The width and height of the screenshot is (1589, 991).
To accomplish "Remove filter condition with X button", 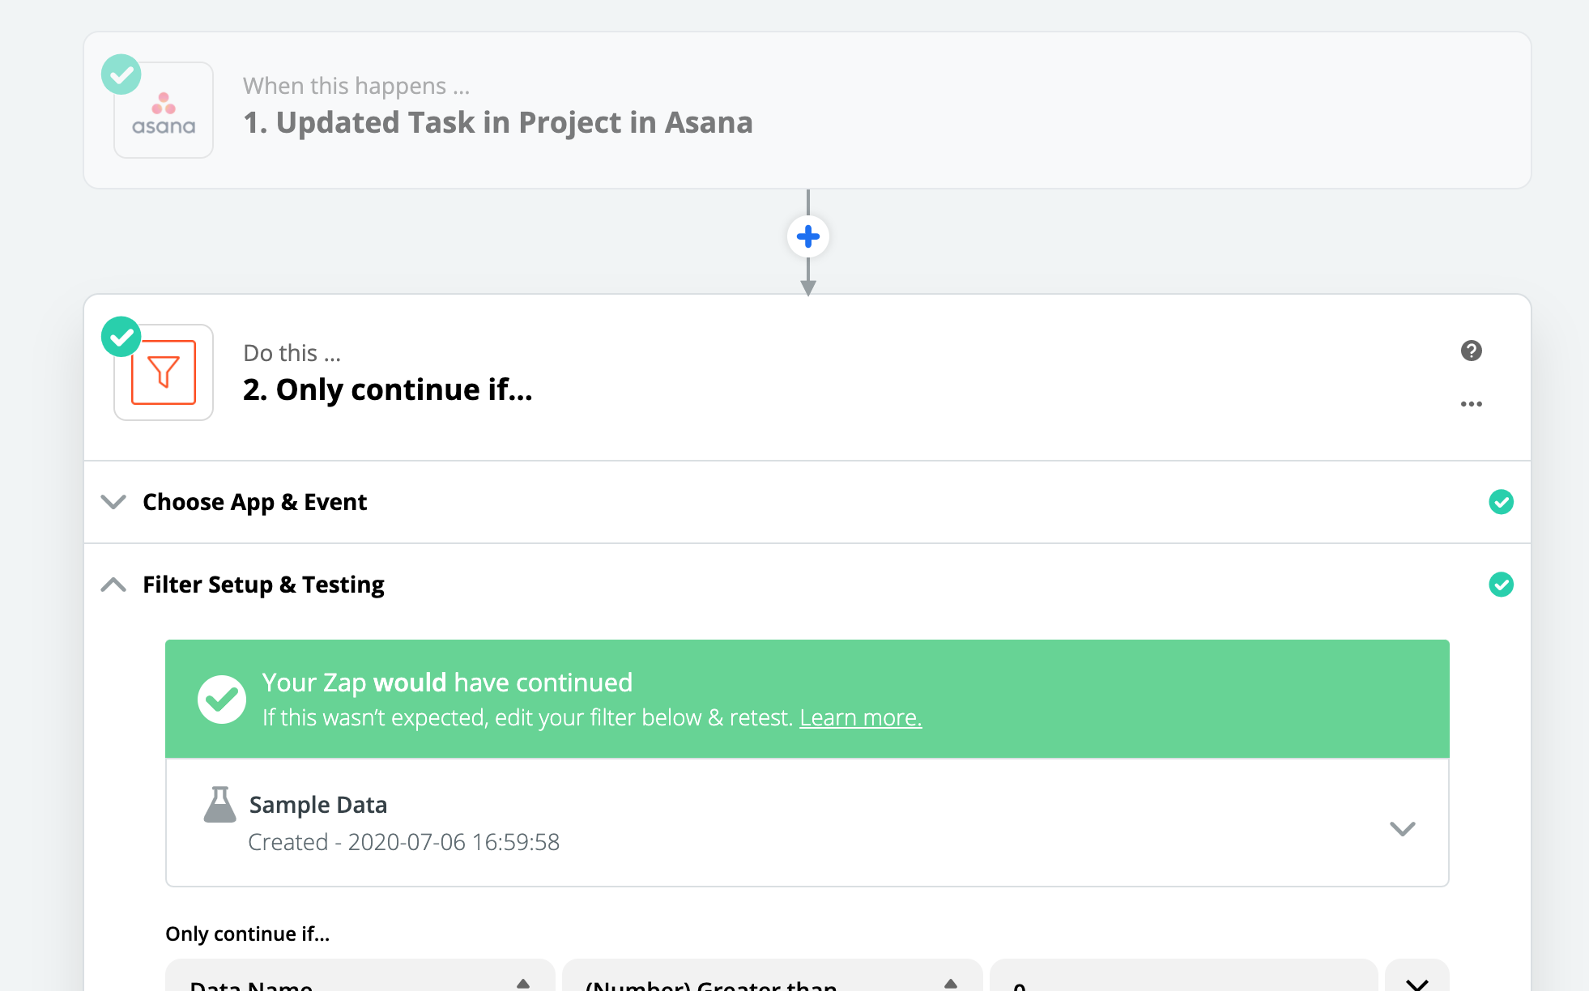I will tap(1416, 981).
